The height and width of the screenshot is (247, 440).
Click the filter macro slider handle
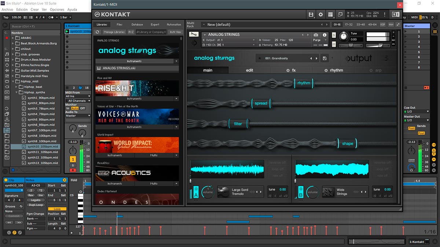(x=238, y=123)
